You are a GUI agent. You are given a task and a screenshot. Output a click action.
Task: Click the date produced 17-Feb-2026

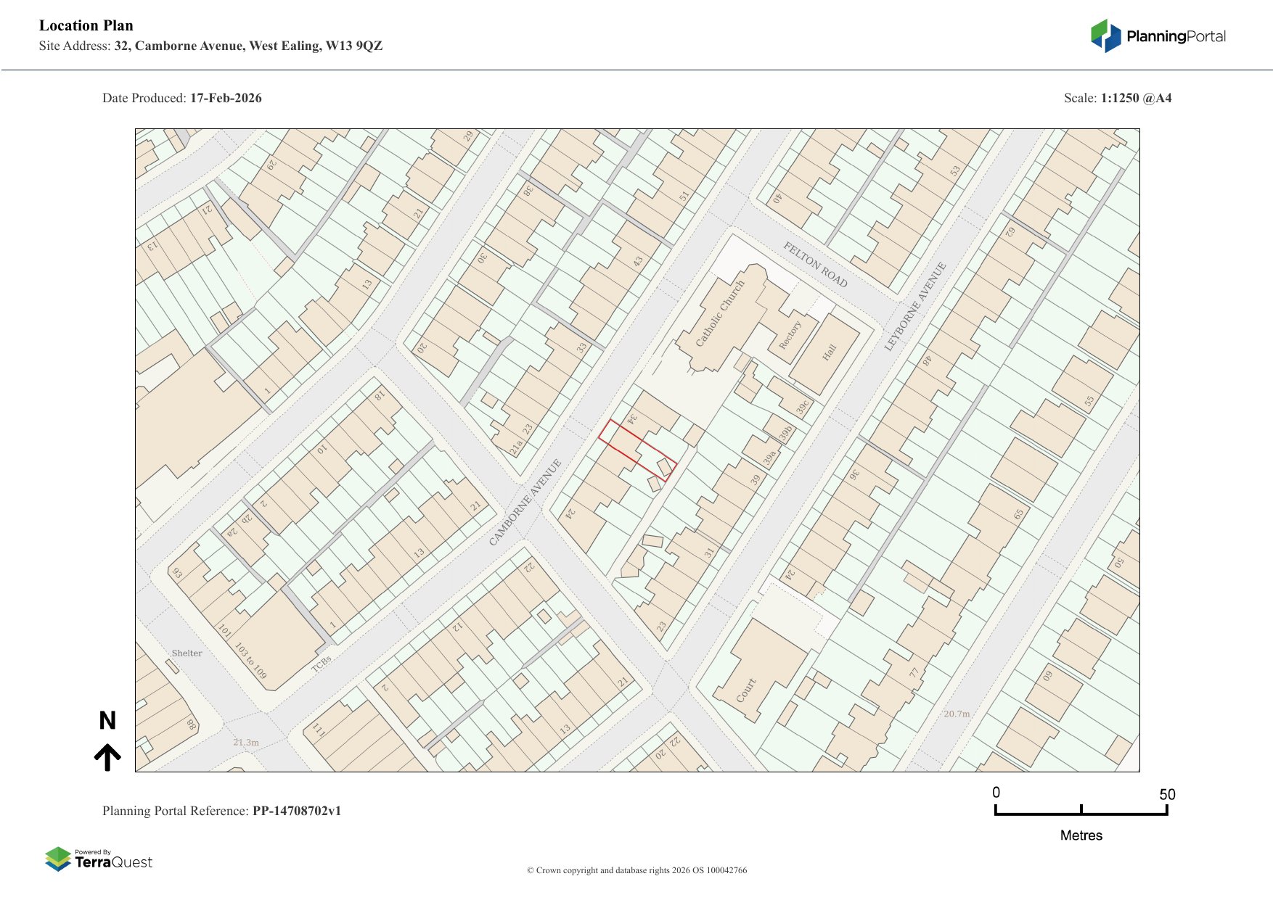coord(225,98)
